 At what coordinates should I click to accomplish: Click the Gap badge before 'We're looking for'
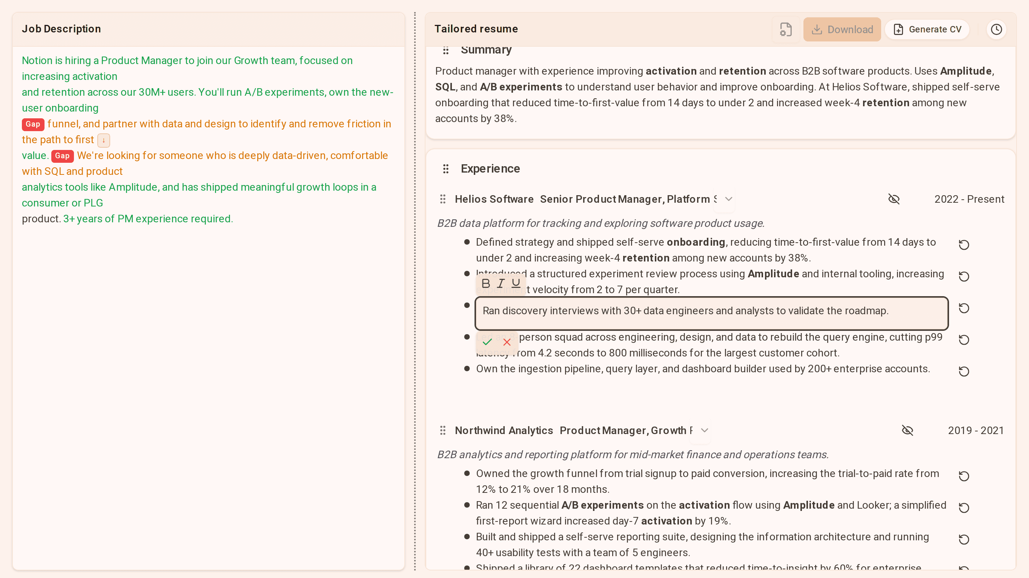click(x=62, y=156)
